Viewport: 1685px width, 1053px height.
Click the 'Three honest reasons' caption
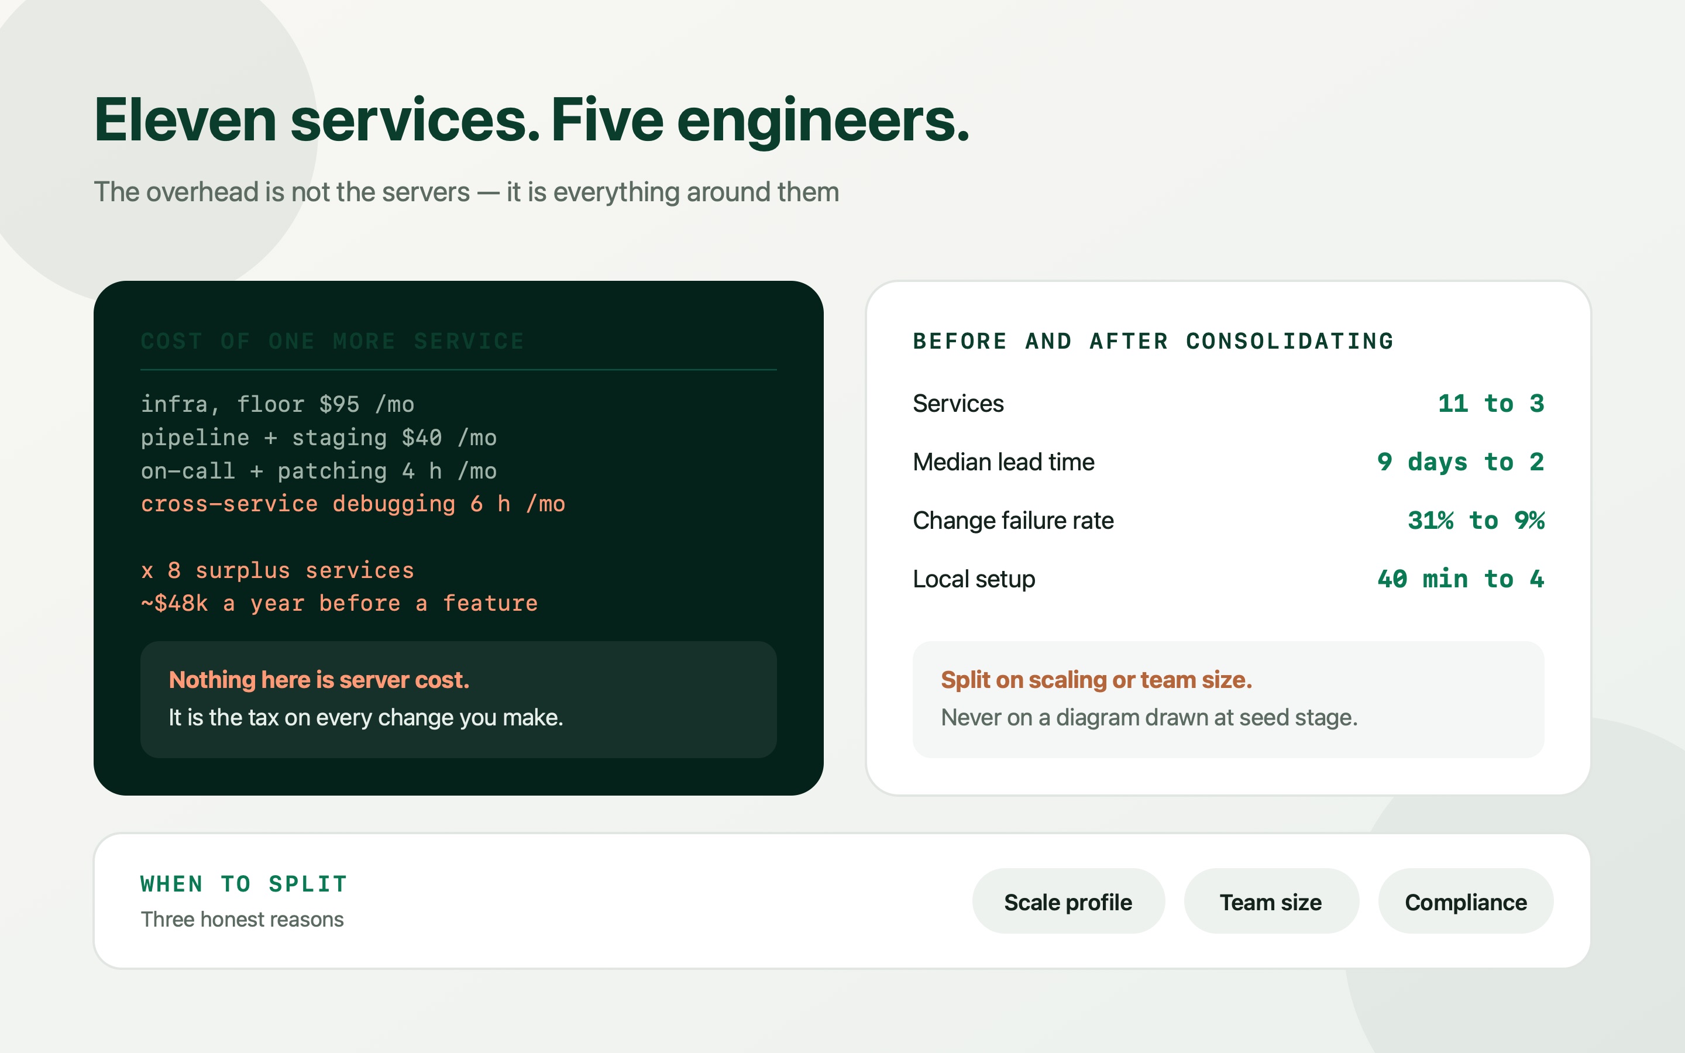tap(242, 919)
